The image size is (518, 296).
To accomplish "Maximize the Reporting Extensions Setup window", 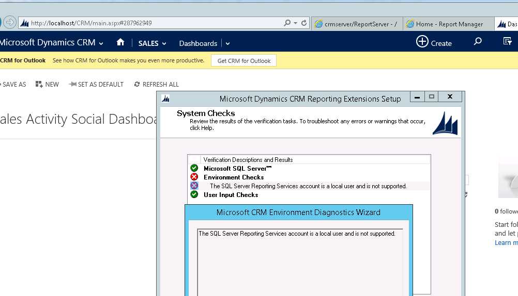I will click(x=432, y=97).
